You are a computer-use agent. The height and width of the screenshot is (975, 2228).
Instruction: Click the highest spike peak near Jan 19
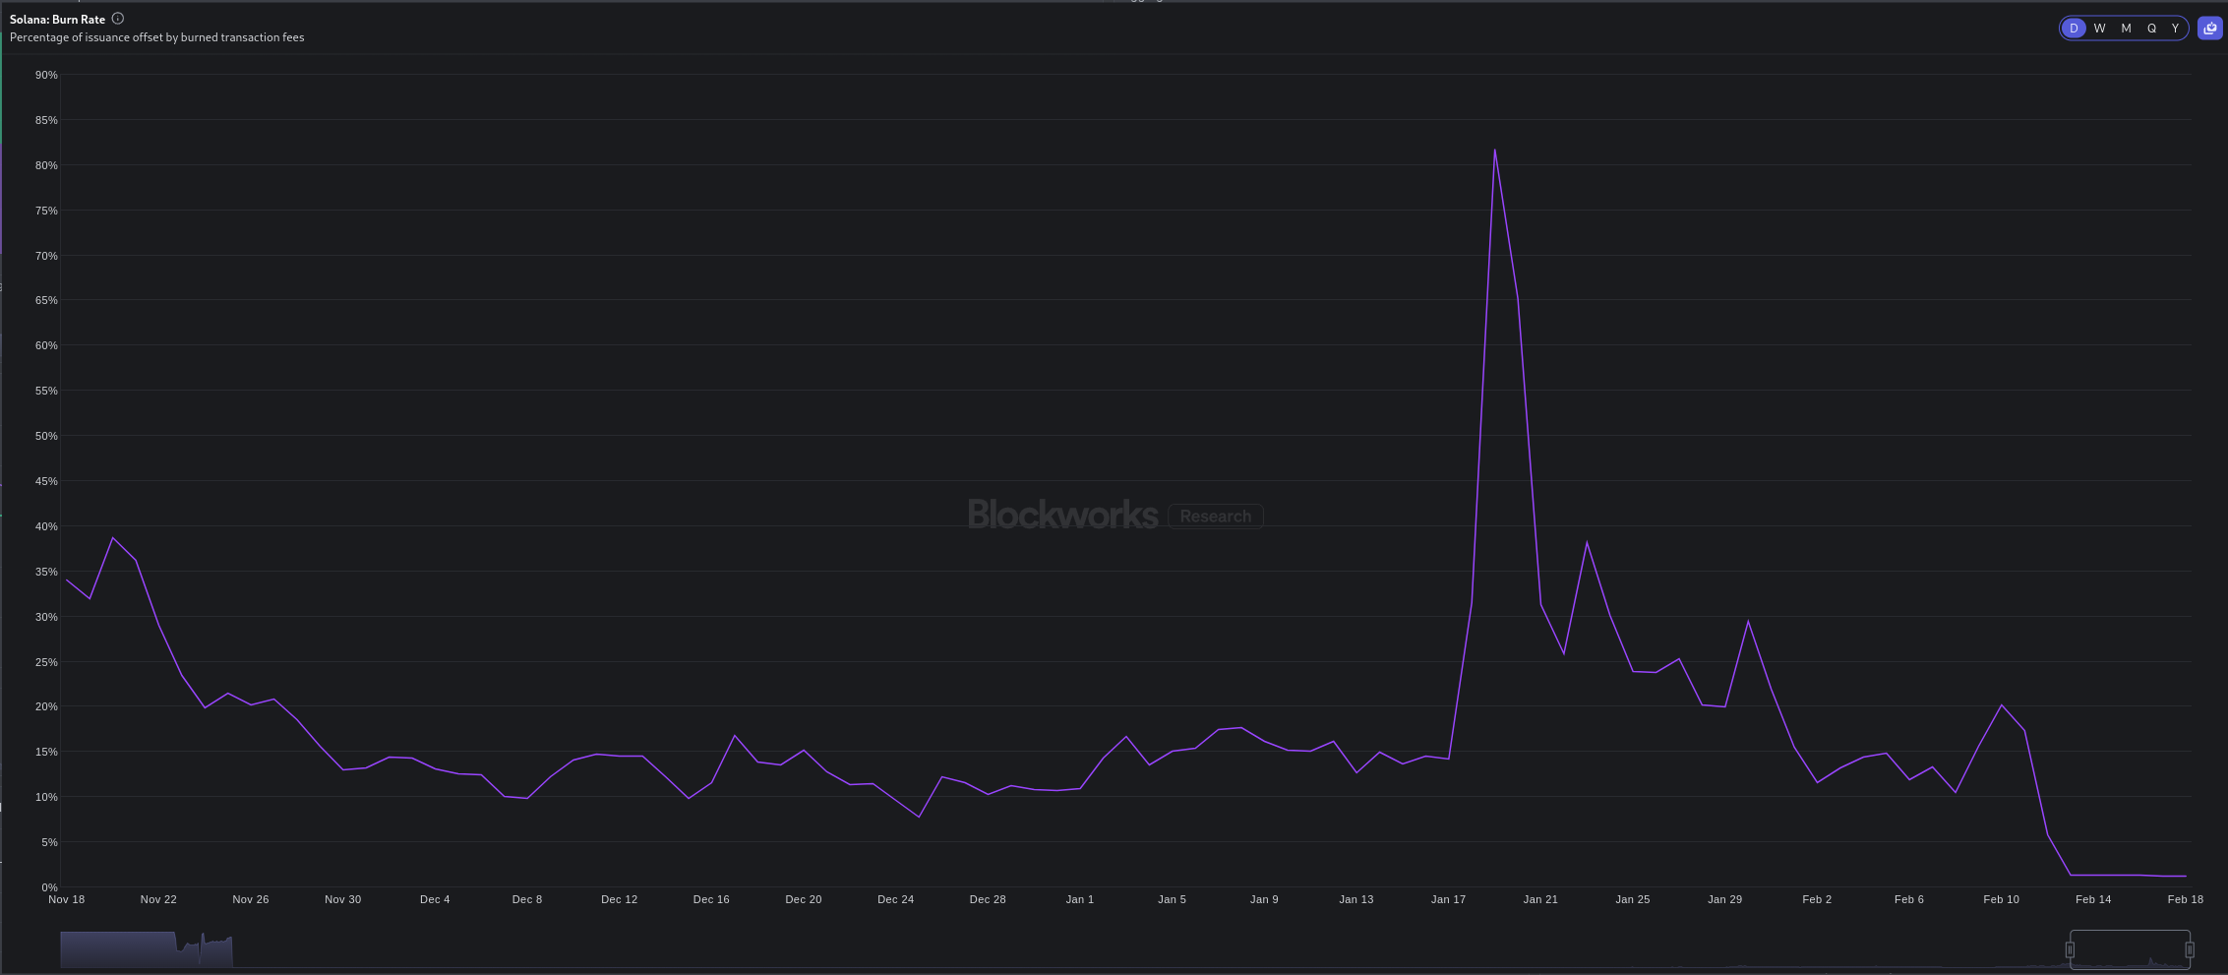click(x=1494, y=151)
